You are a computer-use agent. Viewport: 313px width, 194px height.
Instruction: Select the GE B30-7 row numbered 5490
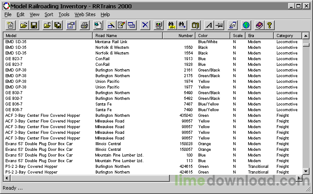[153, 93]
